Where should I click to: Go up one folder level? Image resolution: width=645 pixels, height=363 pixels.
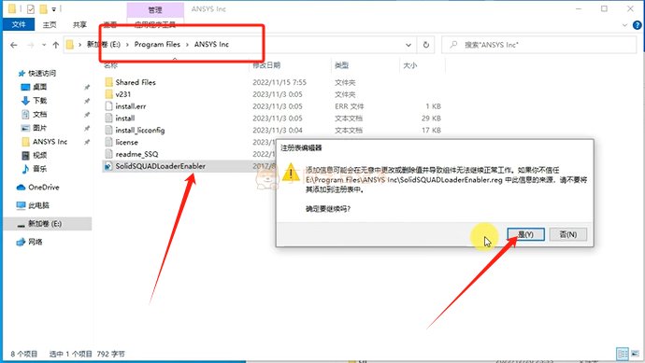pyautogui.click(x=55, y=45)
